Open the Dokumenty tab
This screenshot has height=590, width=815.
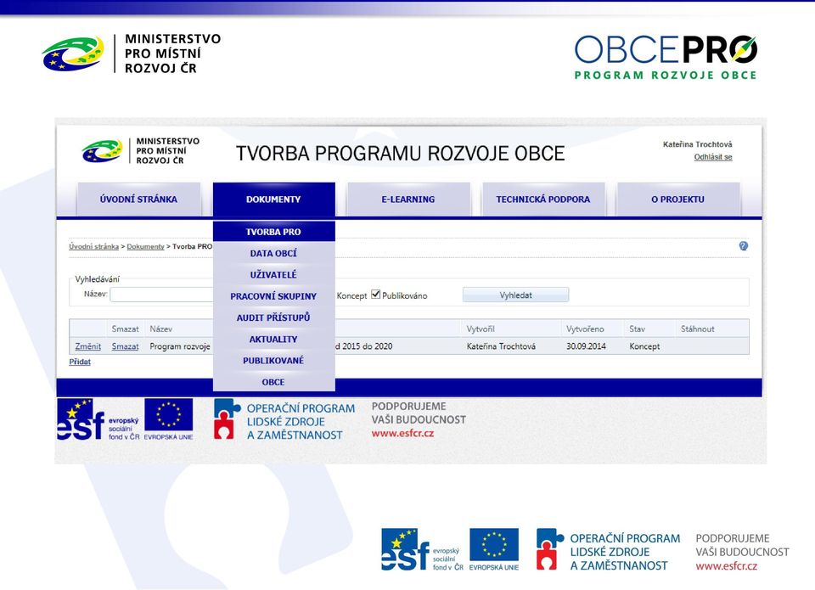pyautogui.click(x=274, y=199)
